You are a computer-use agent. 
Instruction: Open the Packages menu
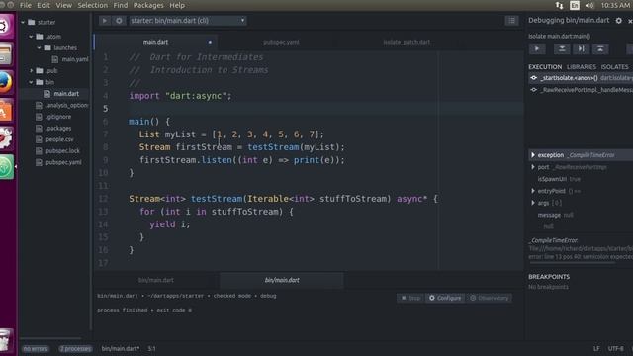point(148,5)
